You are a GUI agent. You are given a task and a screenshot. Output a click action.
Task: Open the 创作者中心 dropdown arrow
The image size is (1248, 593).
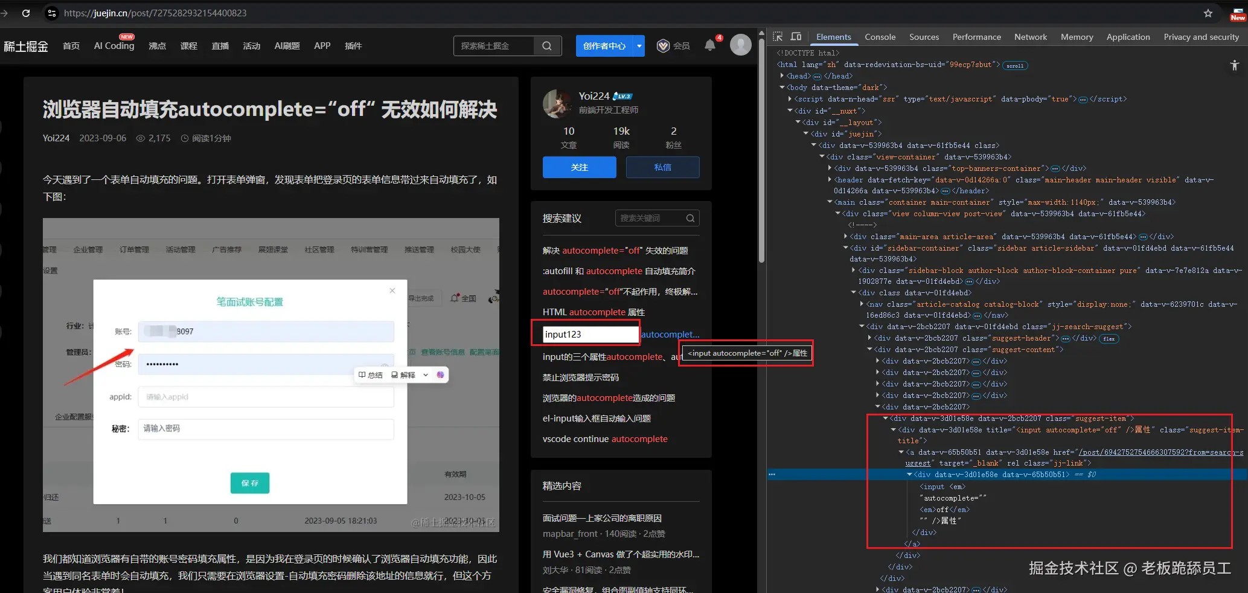click(x=638, y=45)
